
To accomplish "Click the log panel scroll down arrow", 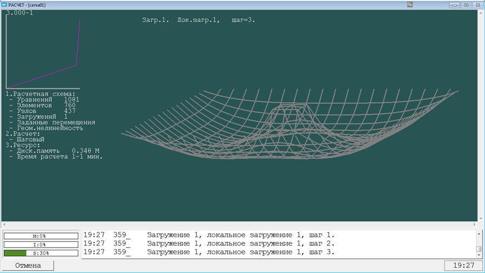I will point(479,255).
